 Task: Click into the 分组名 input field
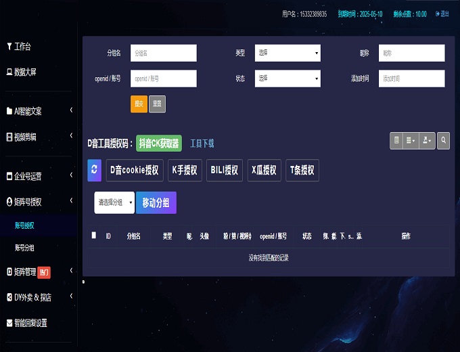163,53
